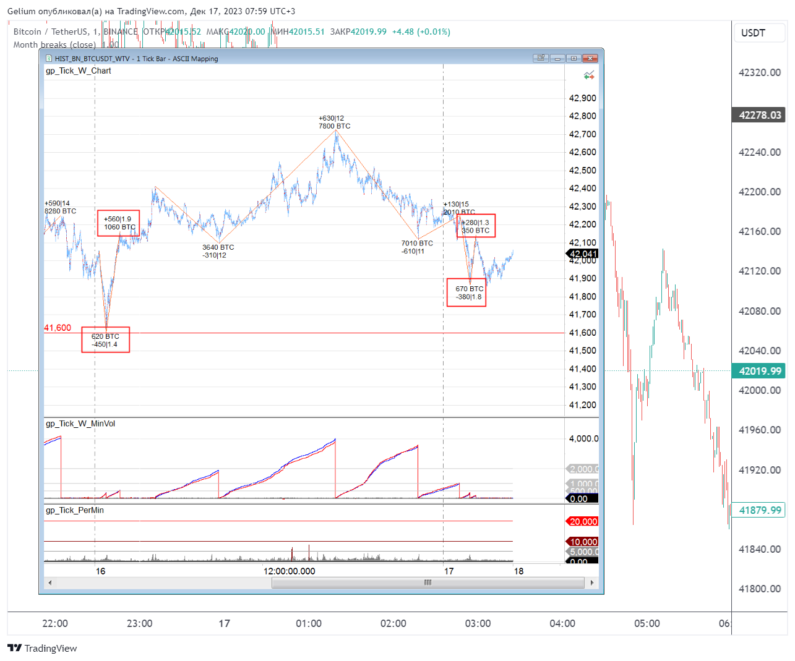Viewport: 795px width, 661px height.
Task: Minimize the HIST_BN_BTCUSDT_WTV tick bar window
Action: tap(557, 58)
